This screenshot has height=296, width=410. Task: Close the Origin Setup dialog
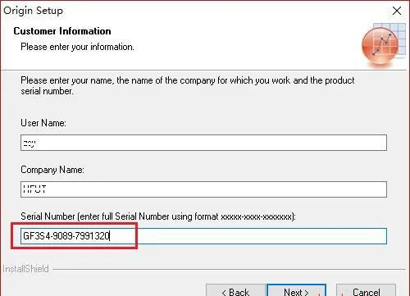tap(397, 11)
